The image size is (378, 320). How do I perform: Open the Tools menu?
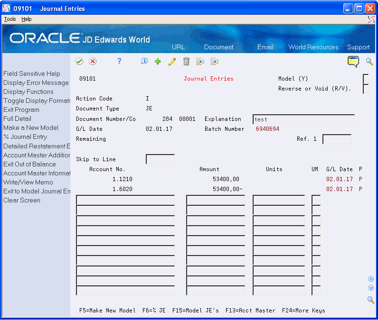[10, 19]
